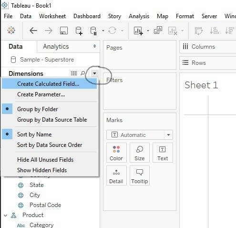Click the Redo forward arrow
This screenshot has height=228, width=236.
click(49, 31)
